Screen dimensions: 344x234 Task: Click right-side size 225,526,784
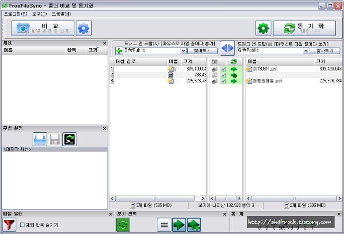tap(330, 81)
